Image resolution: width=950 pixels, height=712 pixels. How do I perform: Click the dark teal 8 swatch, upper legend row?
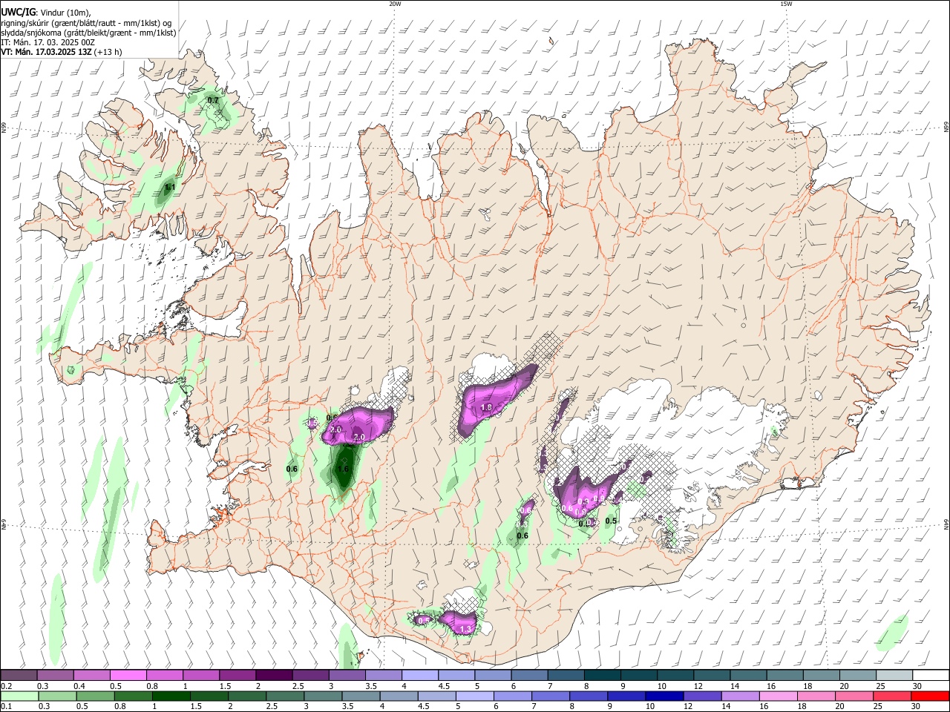click(x=603, y=675)
